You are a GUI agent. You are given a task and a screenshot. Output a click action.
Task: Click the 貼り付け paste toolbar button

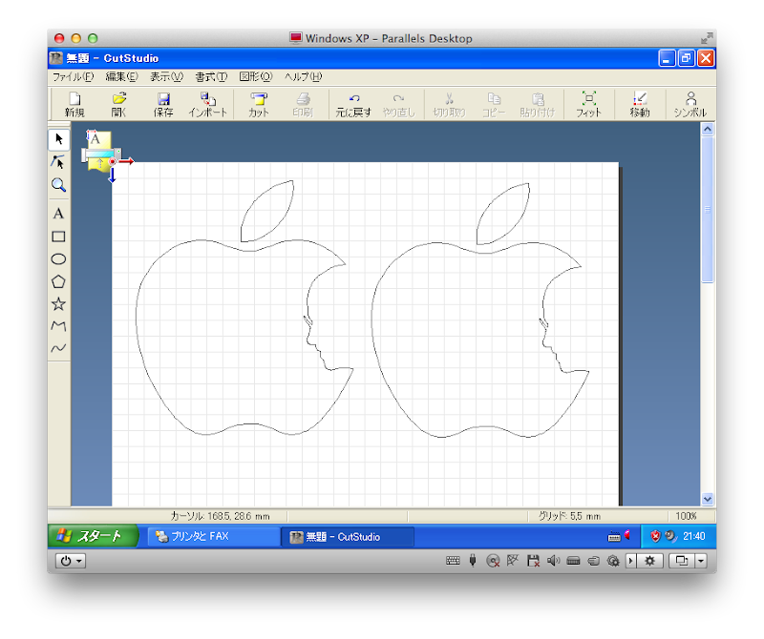[x=538, y=104]
